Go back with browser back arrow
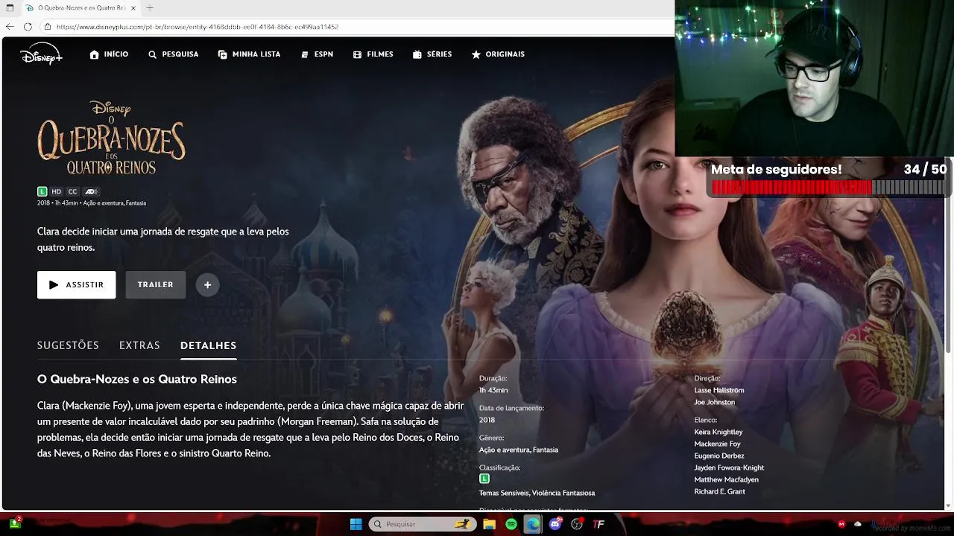954x536 pixels. click(x=10, y=26)
